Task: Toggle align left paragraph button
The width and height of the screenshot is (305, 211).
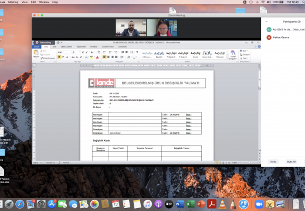Action: click(104, 57)
